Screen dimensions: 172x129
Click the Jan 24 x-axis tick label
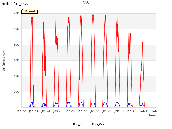coord(46,111)
